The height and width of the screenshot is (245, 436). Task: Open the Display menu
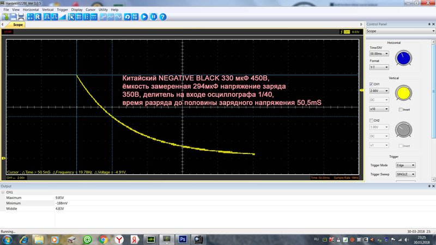click(x=77, y=9)
